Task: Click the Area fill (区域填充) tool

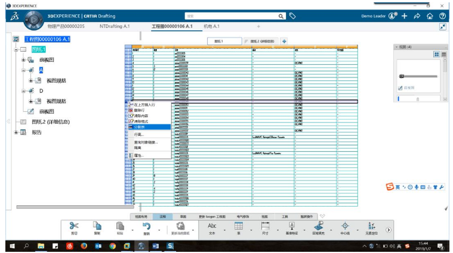Action: pyautogui.click(x=318, y=228)
